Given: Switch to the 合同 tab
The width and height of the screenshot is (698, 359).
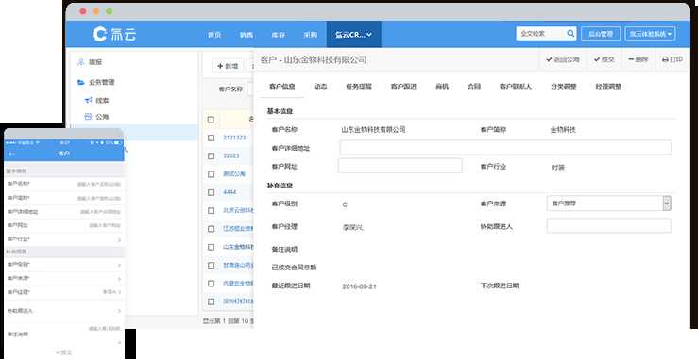Looking at the screenshot, I should 474,87.
